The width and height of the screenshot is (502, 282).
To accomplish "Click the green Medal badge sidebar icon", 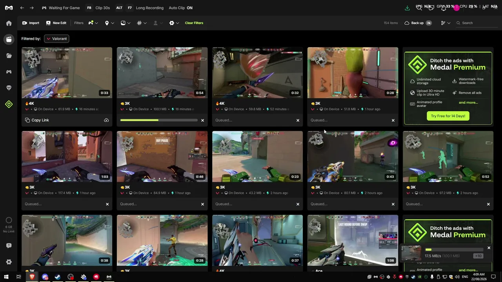I will coord(9,104).
